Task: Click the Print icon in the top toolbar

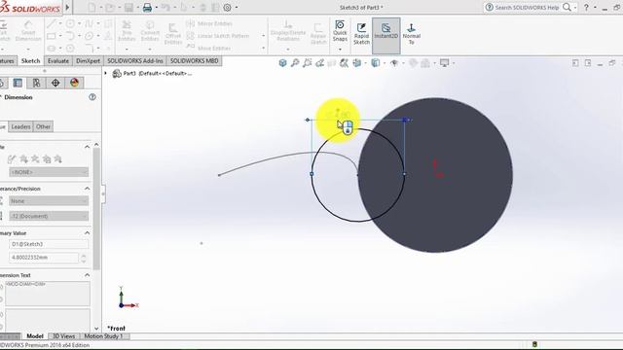Action: tap(147, 8)
